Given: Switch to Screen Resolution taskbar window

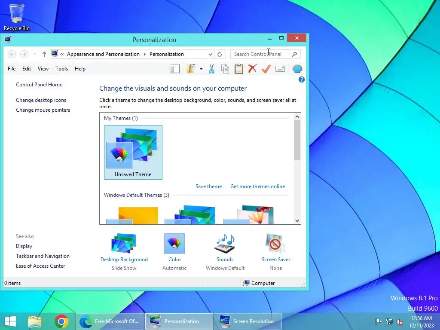Looking at the screenshot, I should [247, 321].
